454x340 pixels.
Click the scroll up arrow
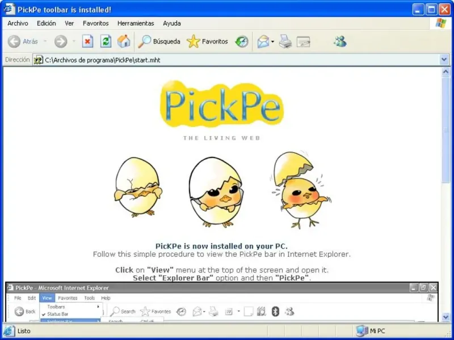click(445, 71)
